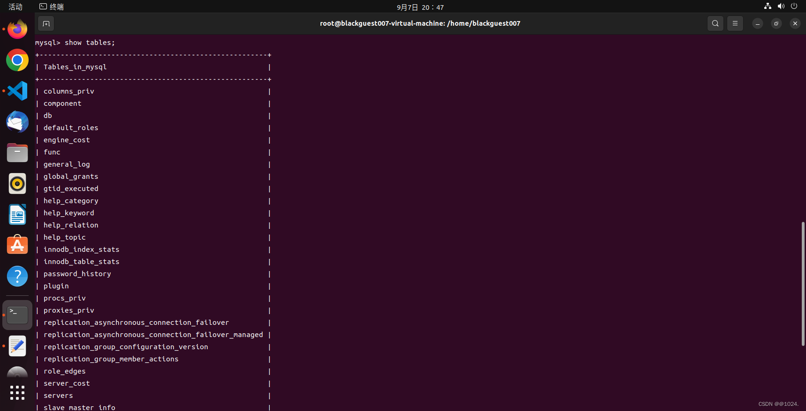
Task: Click the help_topic table row
Action: tap(153, 237)
